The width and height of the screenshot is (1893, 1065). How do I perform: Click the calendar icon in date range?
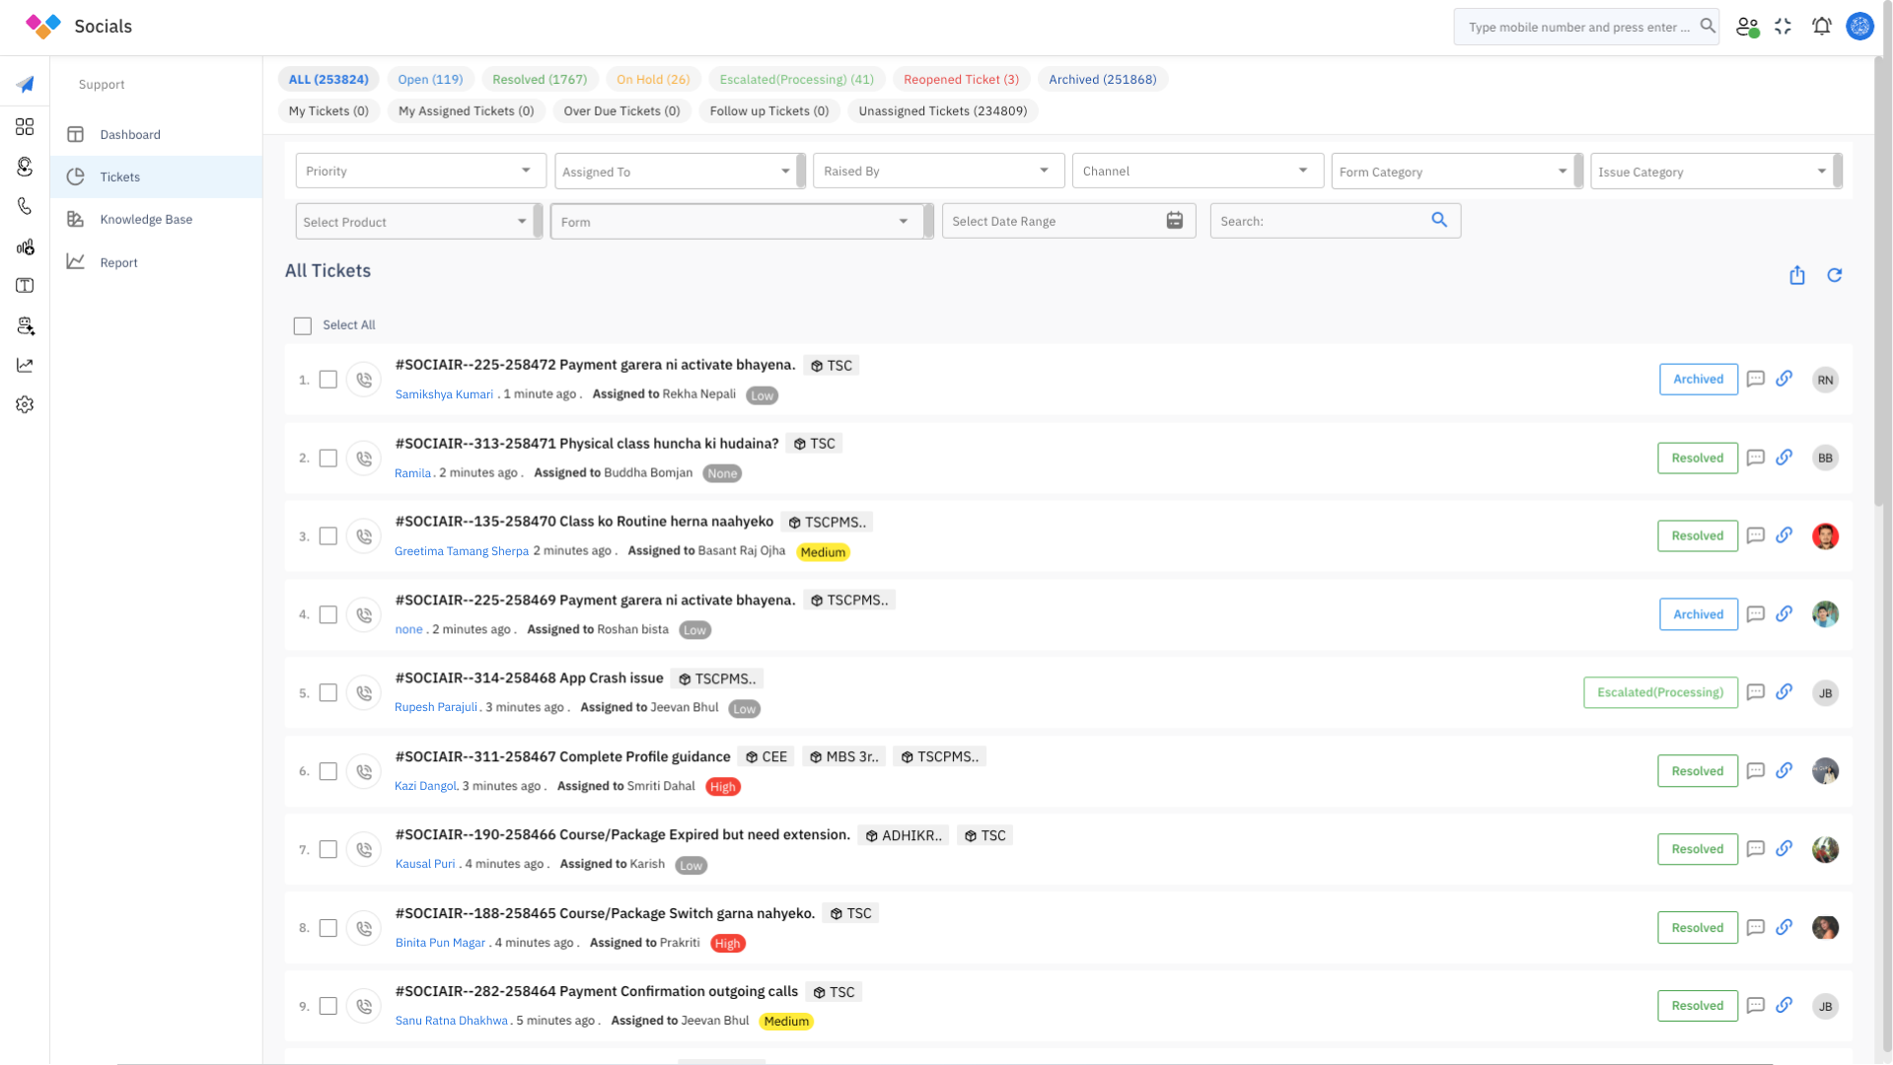pos(1174,221)
